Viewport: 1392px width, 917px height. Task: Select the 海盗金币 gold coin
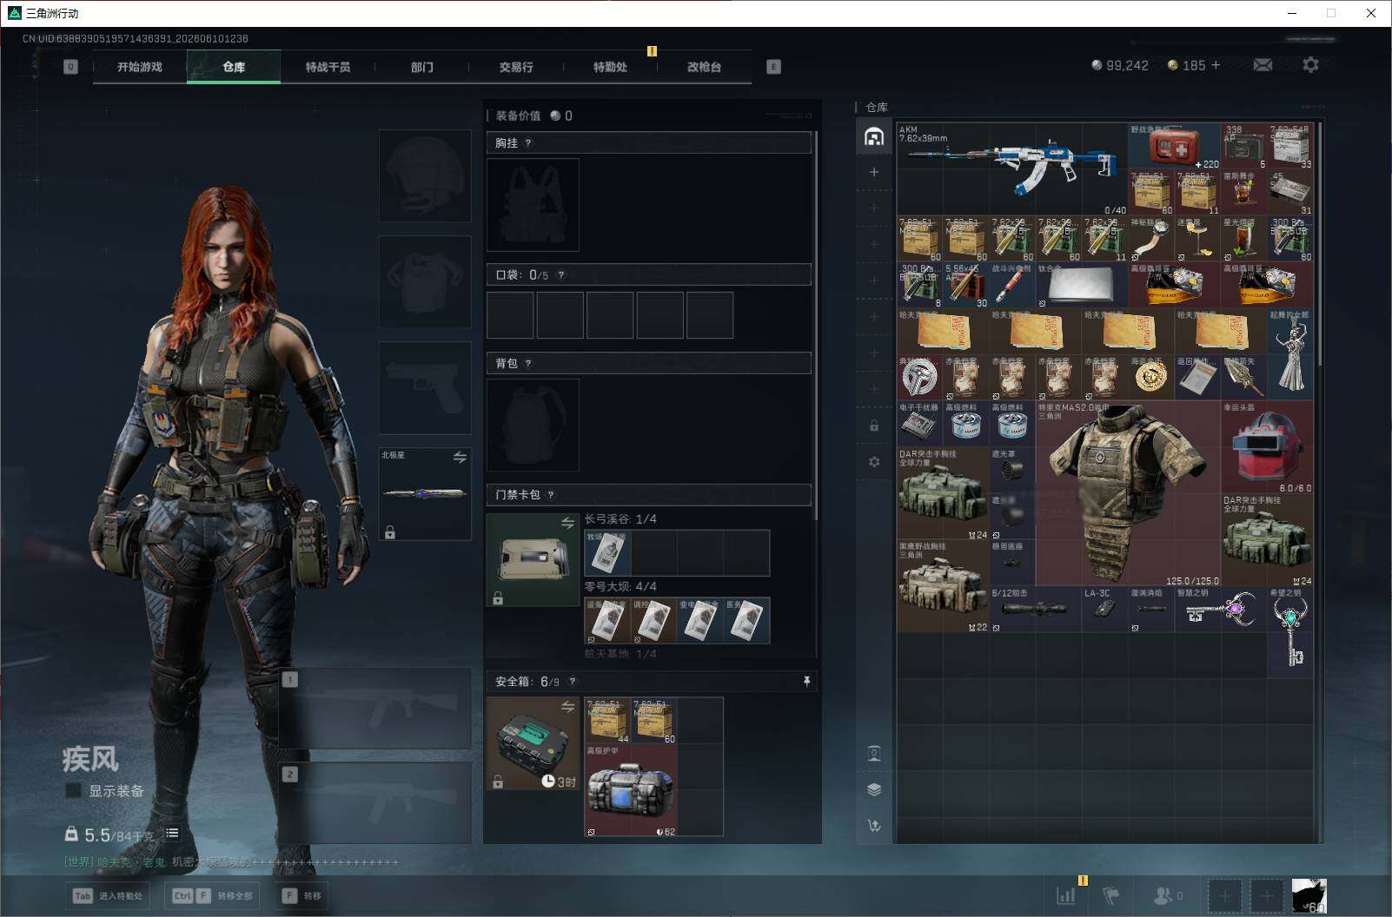tap(1151, 378)
